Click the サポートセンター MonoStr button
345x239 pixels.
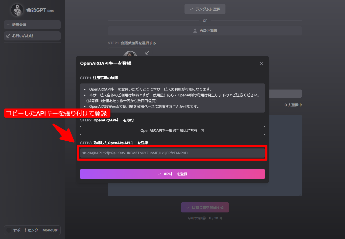pos(32,230)
